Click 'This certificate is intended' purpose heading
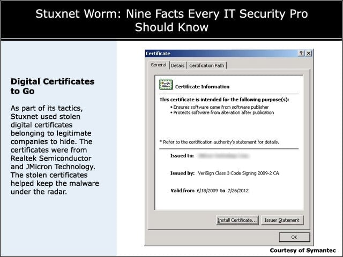Screen dimensions: 343x257 224,100
